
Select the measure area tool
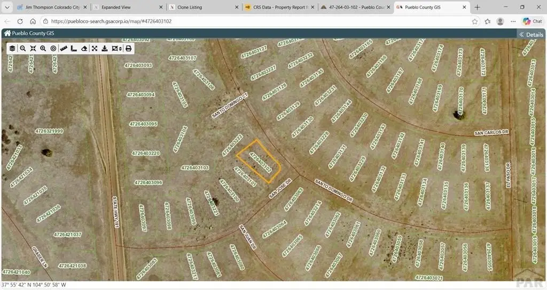click(x=74, y=48)
